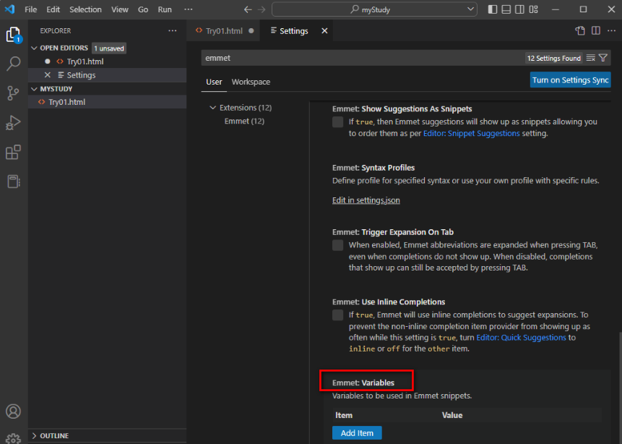This screenshot has height=444, width=622.
Task: Open the View menu
Action: [119, 9]
